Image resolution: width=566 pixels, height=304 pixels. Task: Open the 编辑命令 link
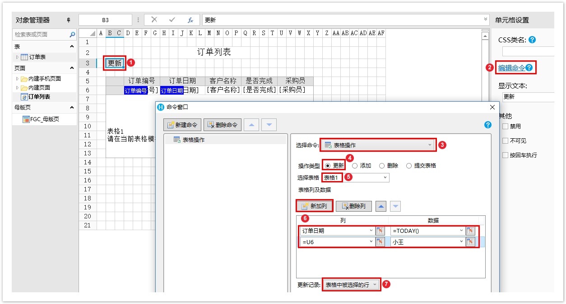(x=511, y=68)
